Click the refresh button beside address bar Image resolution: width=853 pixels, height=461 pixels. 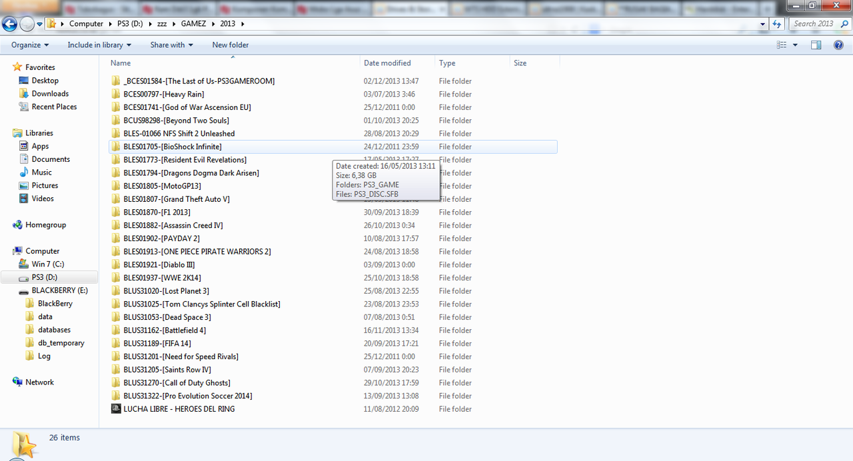point(777,23)
